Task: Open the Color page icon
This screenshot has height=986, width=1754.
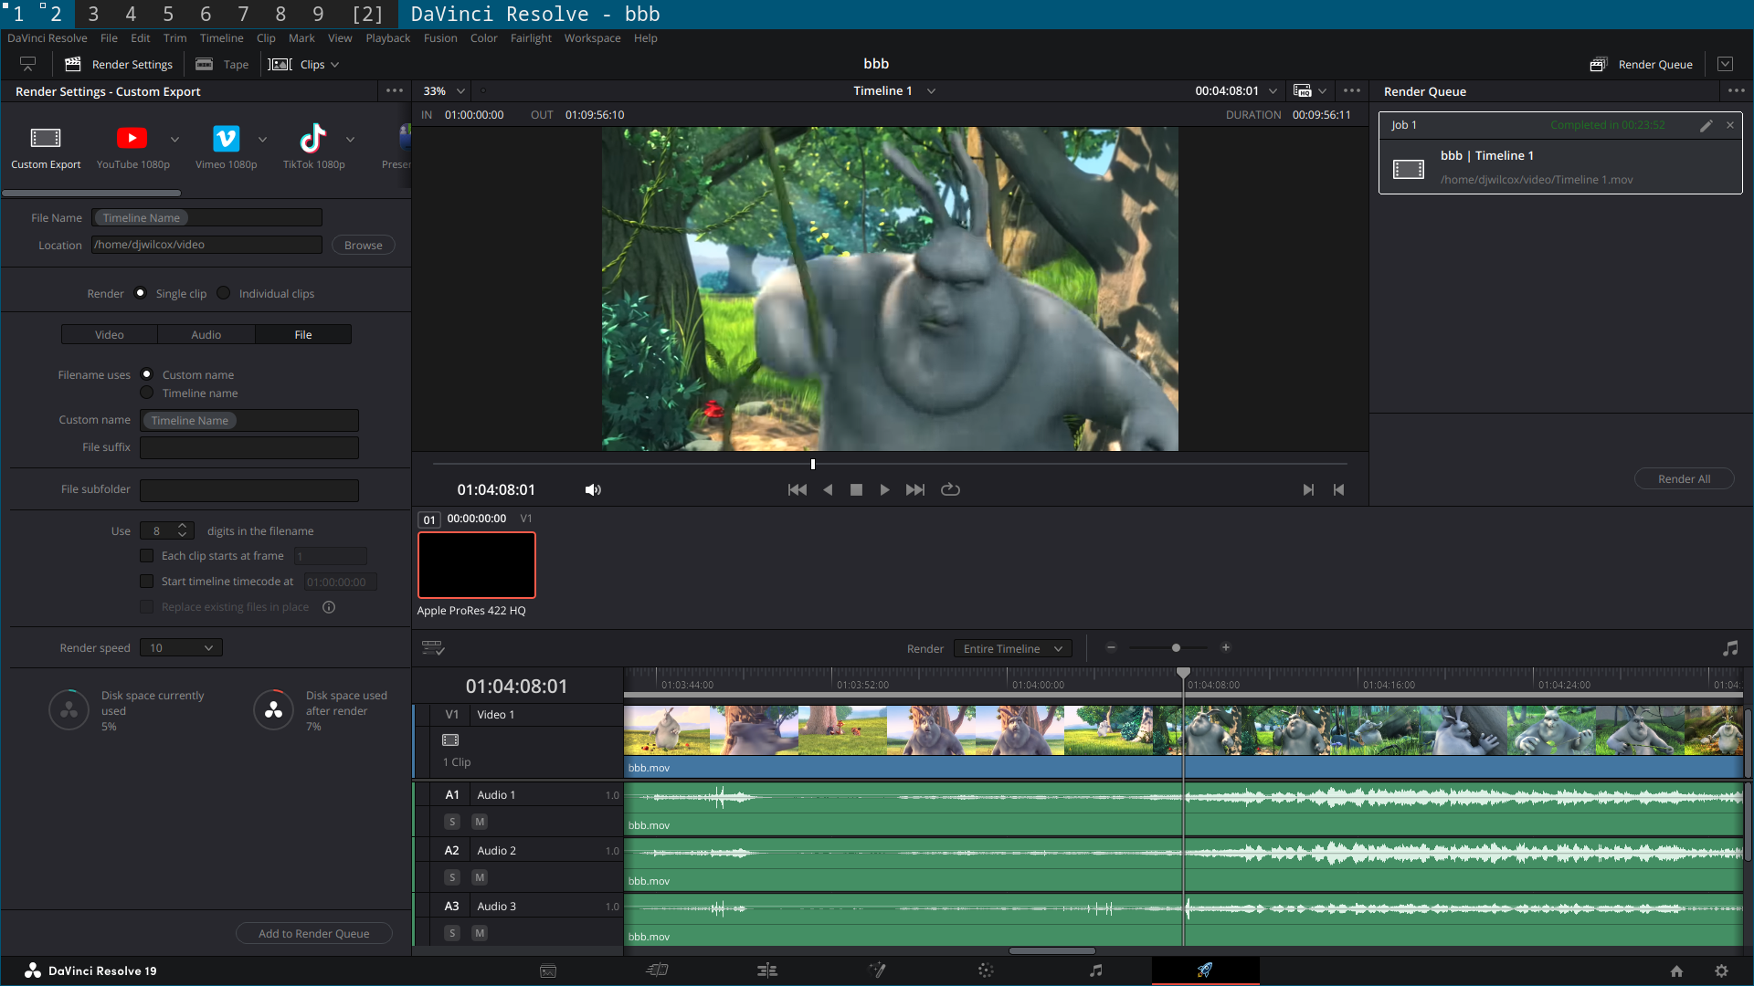Action: 986,970
